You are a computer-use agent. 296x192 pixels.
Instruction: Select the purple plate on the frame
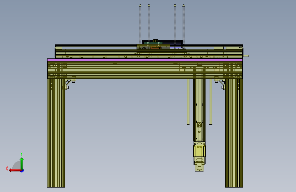coord(145,60)
